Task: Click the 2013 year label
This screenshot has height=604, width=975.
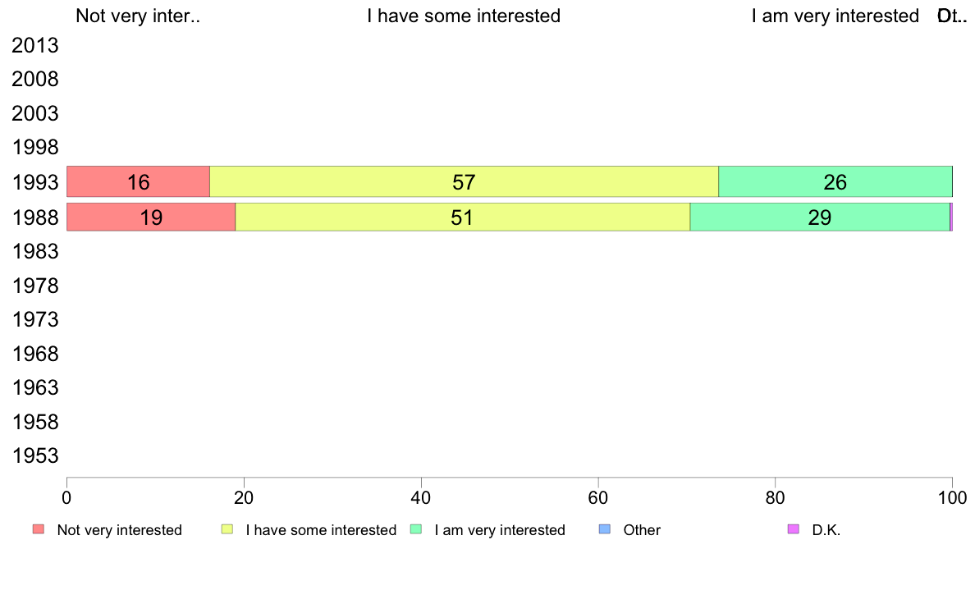Action: pyautogui.click(x=35, y=45)
